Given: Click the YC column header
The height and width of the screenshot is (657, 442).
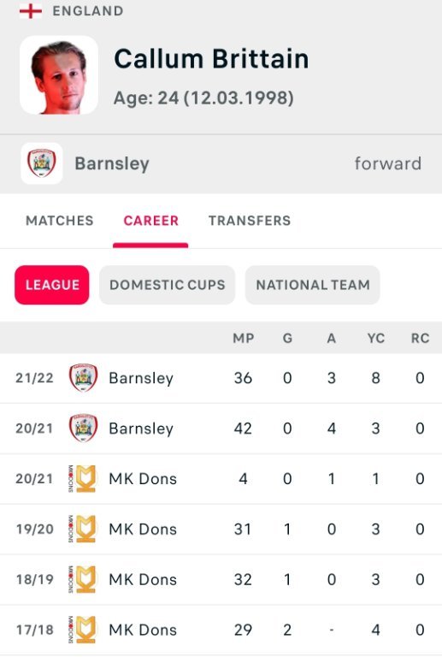Looking at the screenshot, I should (376, 338).
